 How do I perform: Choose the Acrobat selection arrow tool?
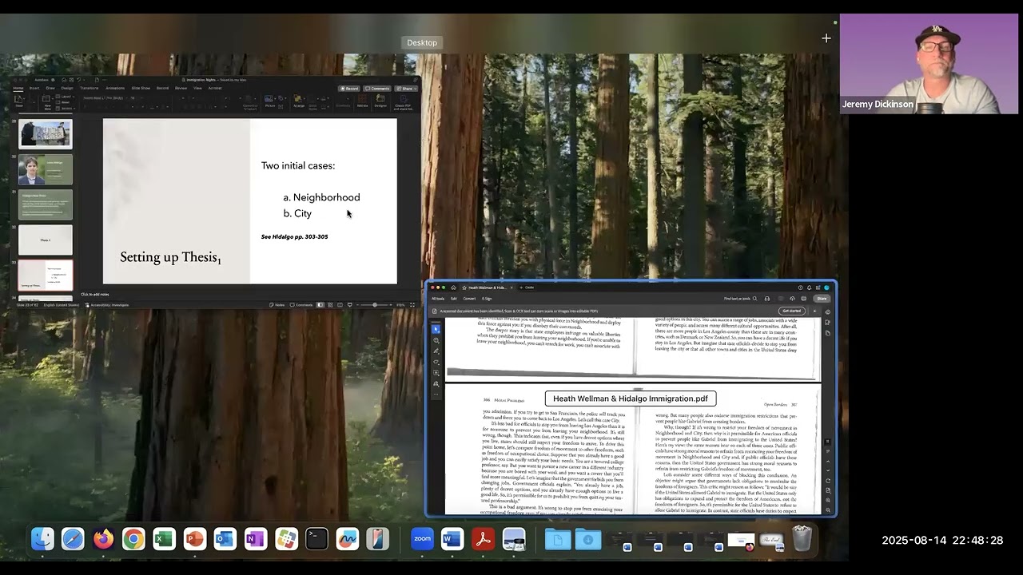tap(436, 329)
